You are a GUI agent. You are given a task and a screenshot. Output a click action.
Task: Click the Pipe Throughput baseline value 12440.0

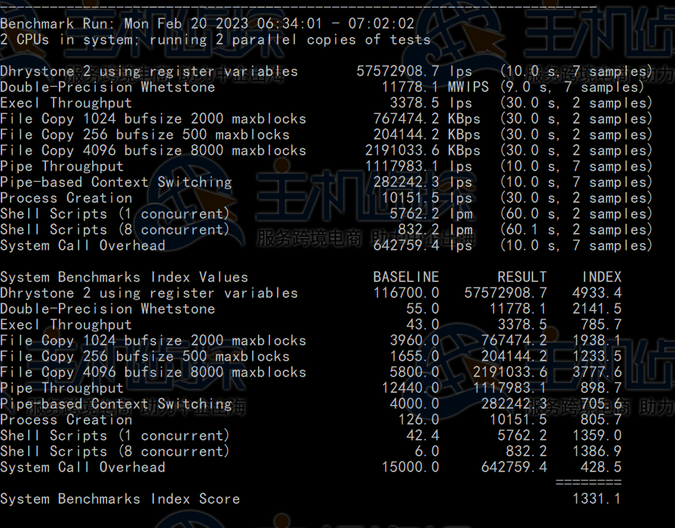point(410,388)
